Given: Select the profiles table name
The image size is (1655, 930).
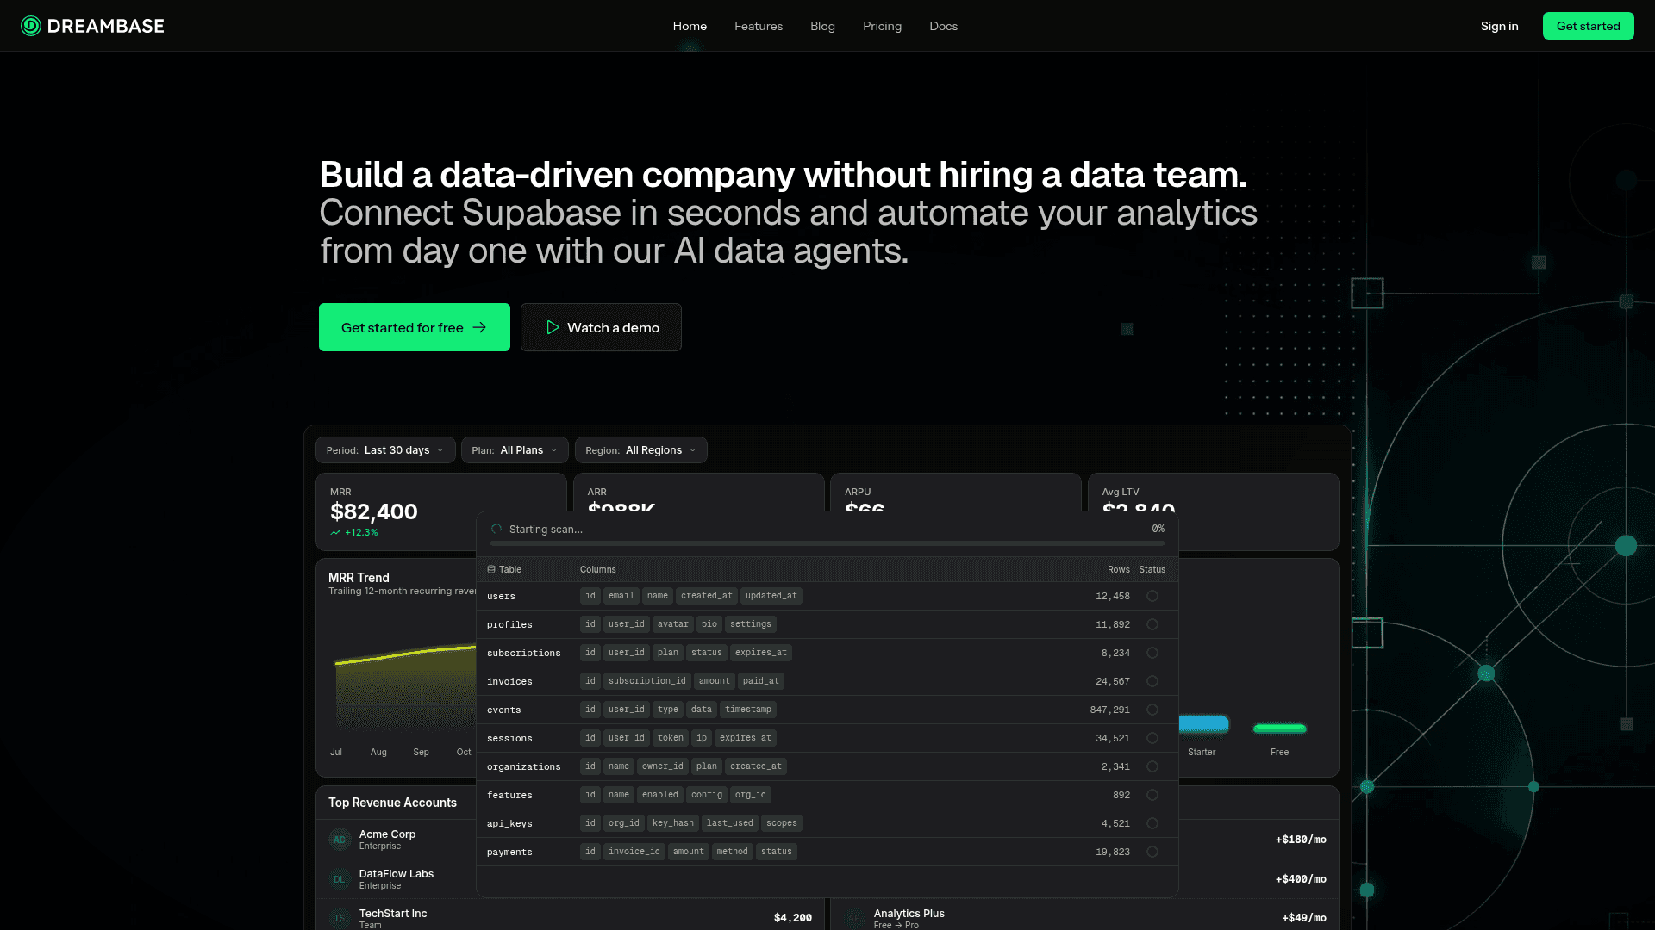Looking at the screenshot, I should [509, 624].
